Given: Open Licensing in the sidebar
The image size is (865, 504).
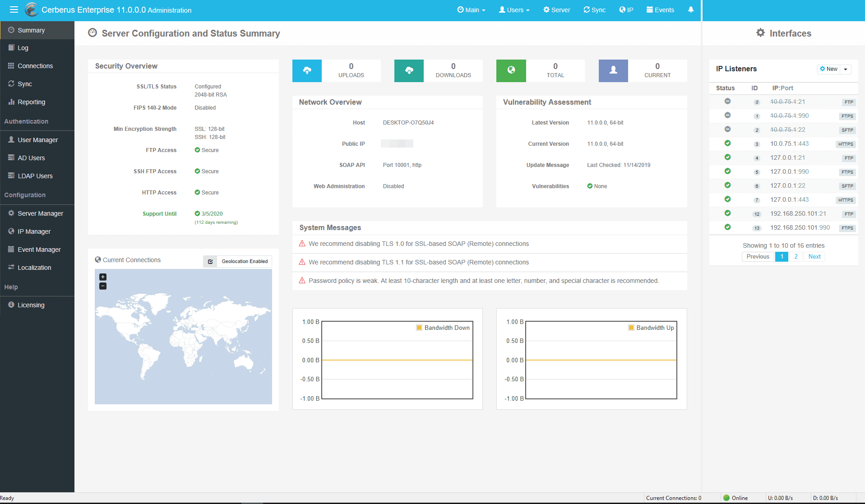Looking at the screenshot, I should pyautogui.click(x=37, y=305).
